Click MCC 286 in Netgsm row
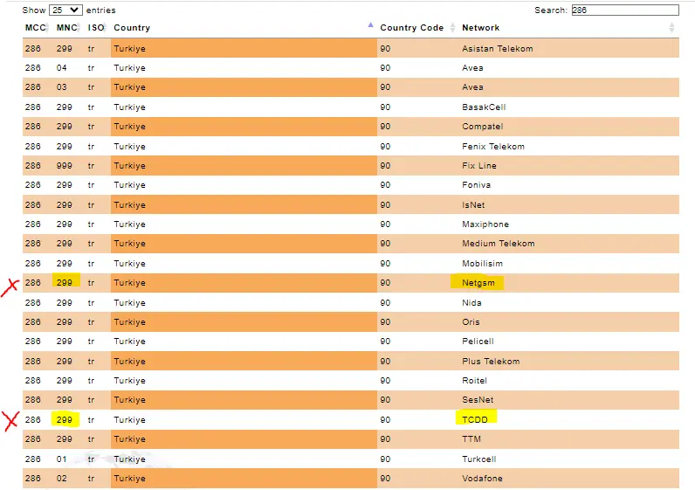Screen dimensions: 695x490 pos(33,283)
